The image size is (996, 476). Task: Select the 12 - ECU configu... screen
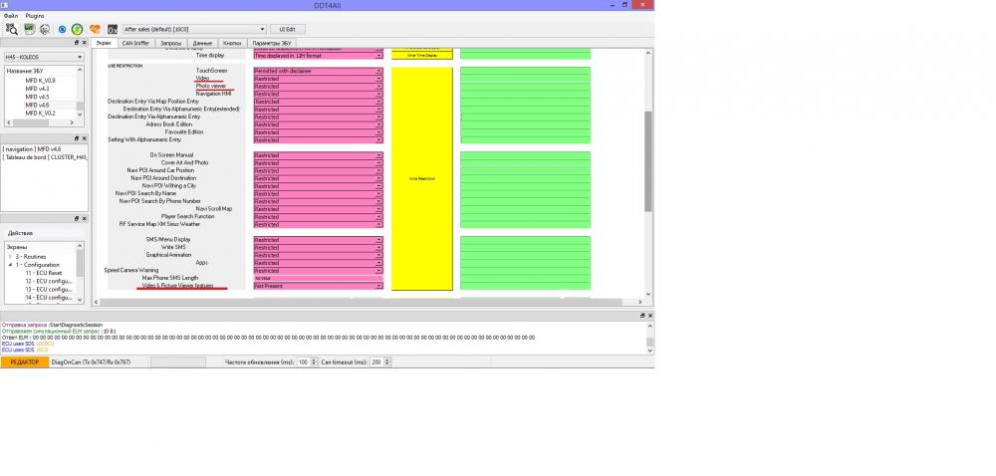click(48, 281)
